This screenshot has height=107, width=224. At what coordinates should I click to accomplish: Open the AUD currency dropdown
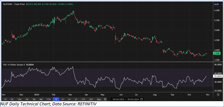pyautogui.click(x=218, y=4)
